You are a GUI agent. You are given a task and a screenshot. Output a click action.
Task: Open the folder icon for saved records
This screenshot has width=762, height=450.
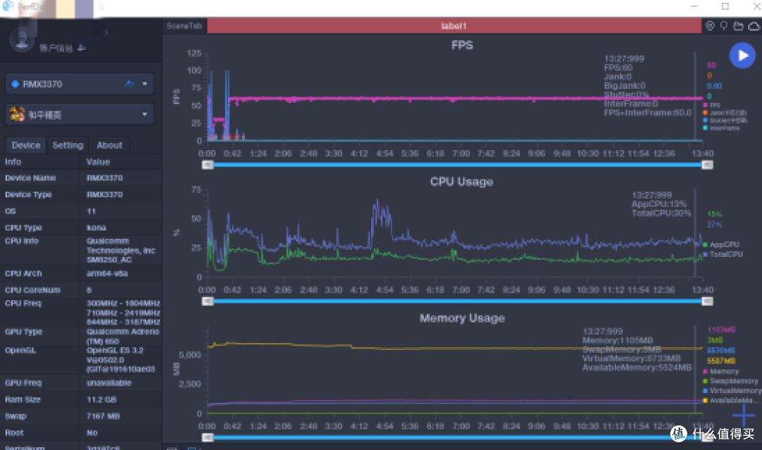pyautogui.click(x=738, y=25)
